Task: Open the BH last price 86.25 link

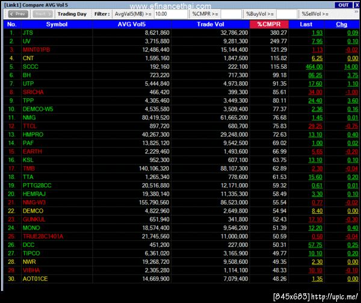Action: tap(315, 75)
